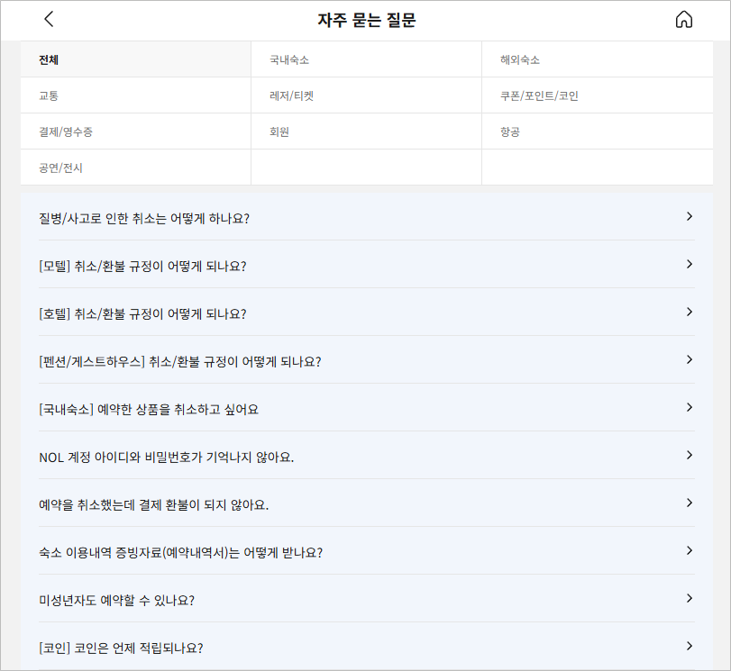
Task: Expand the 질병/사고로 인한 취소 question
Action: (x=365, y=217)
